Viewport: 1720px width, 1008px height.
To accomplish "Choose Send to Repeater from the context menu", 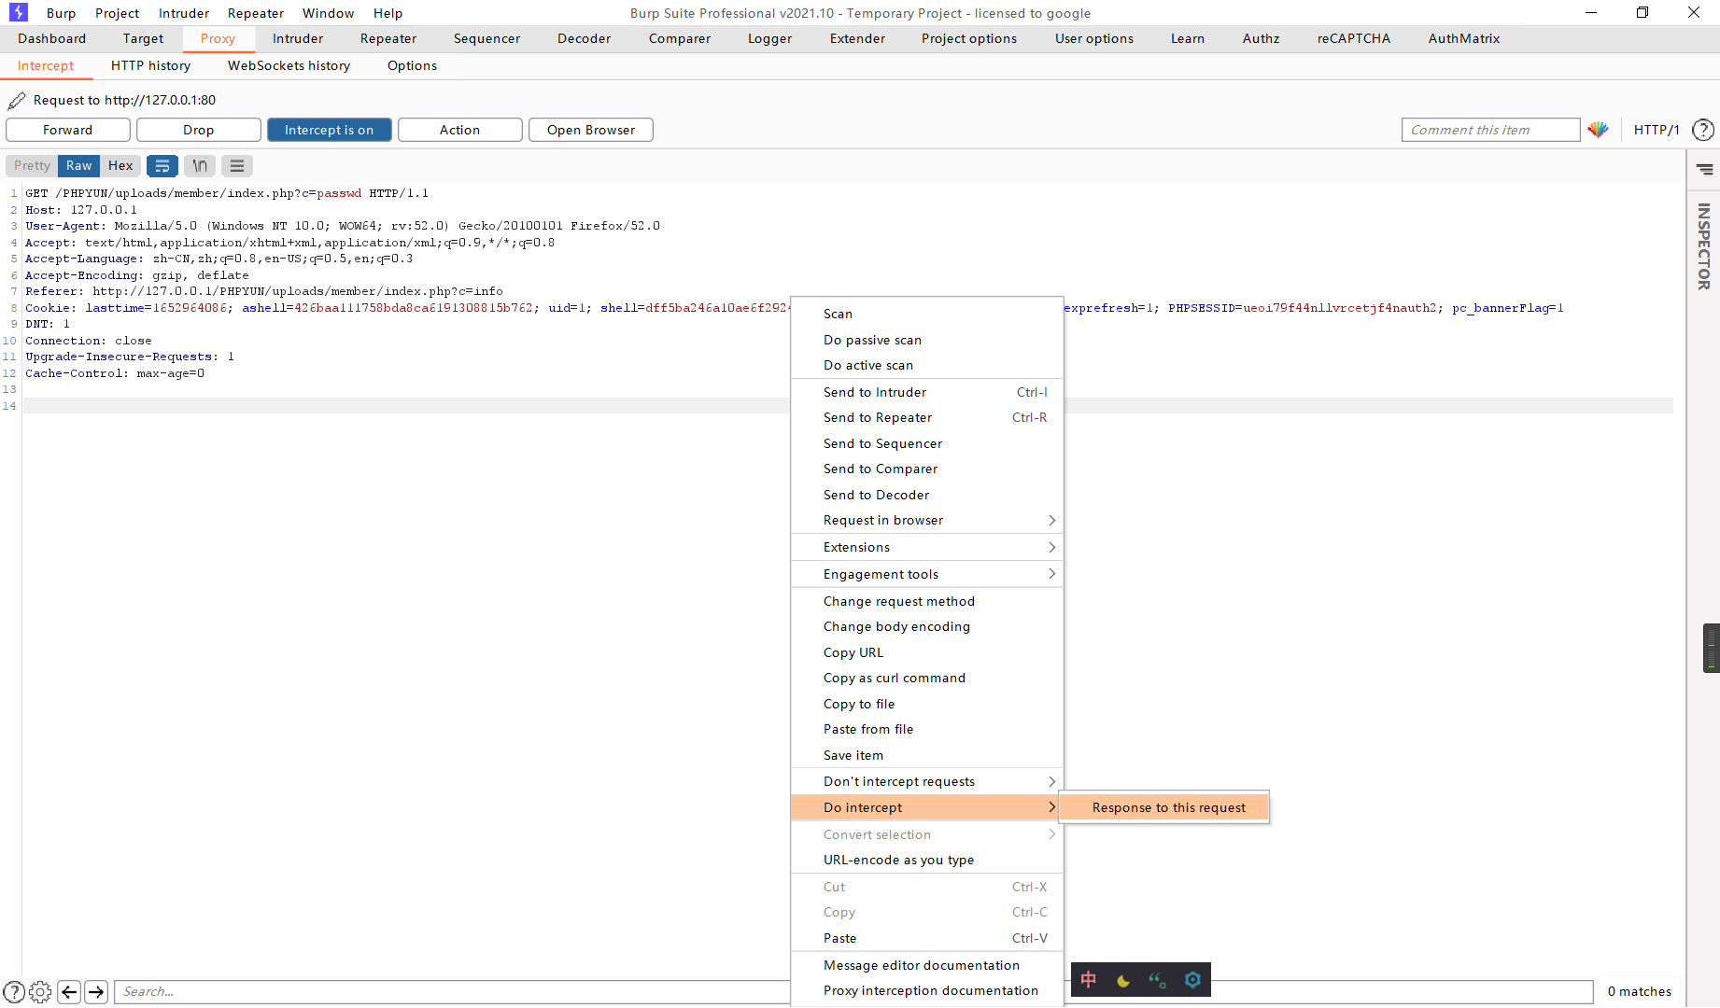I will pyautogui.click(x=927, y=417).
